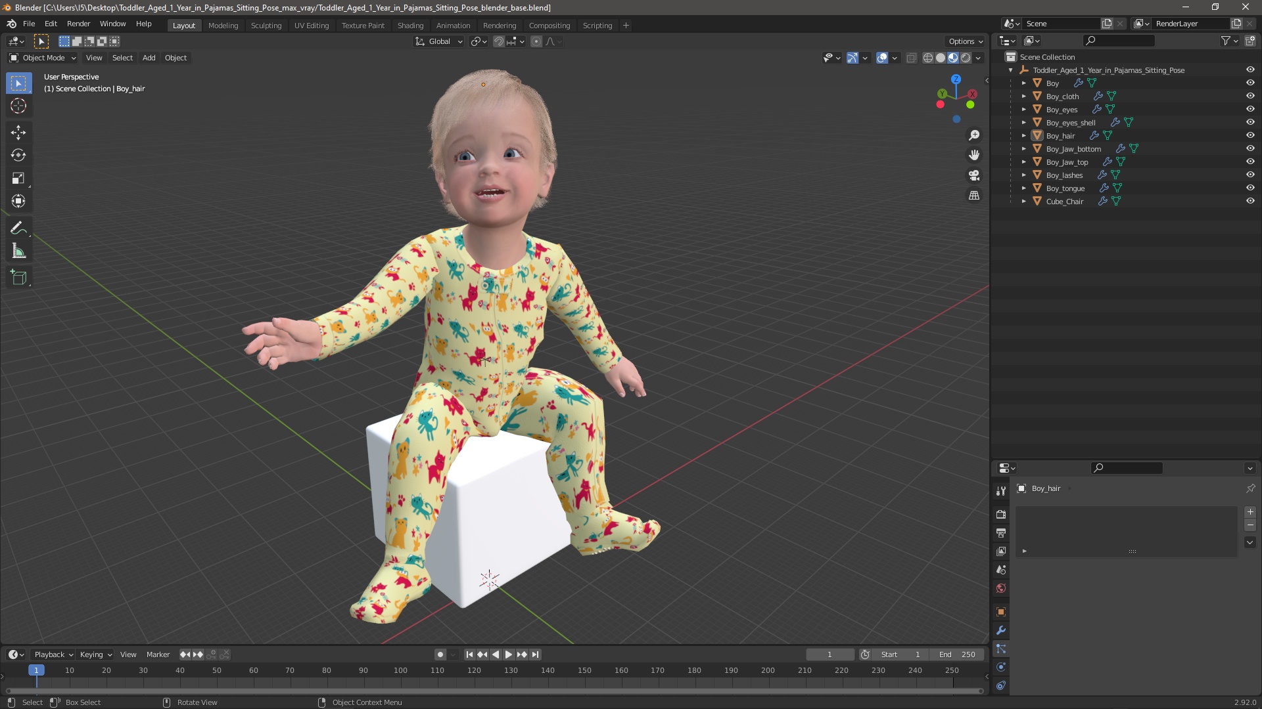Image resolution: width=1262 pixels, height=709 pixels.
Task: Select the Scale tool
Action: pyautogui.click(x=18, y=178)
